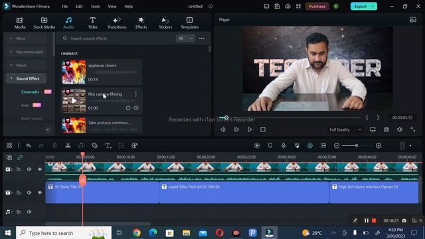Screen dimensions: 425x239
Task: Open the Stock Media tab
Action: [44, 23]
